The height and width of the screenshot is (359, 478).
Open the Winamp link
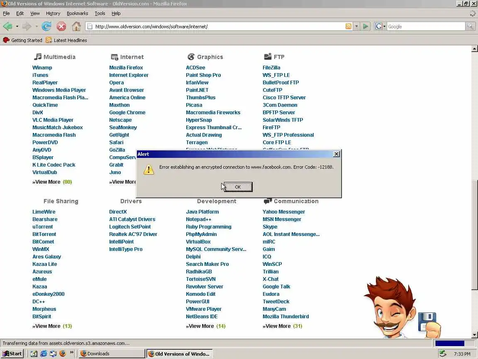42,67
